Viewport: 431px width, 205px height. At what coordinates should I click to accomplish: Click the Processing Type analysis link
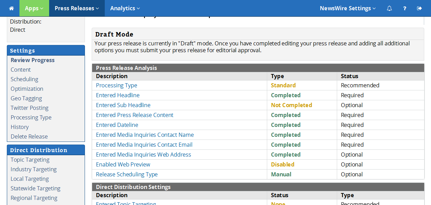(x=116, y=85)
